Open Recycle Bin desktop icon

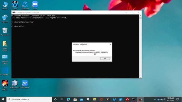click(x=5, y=32)
